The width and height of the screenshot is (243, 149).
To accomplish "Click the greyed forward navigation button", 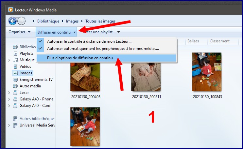I will pyautogui.click(x=22, y=21).
